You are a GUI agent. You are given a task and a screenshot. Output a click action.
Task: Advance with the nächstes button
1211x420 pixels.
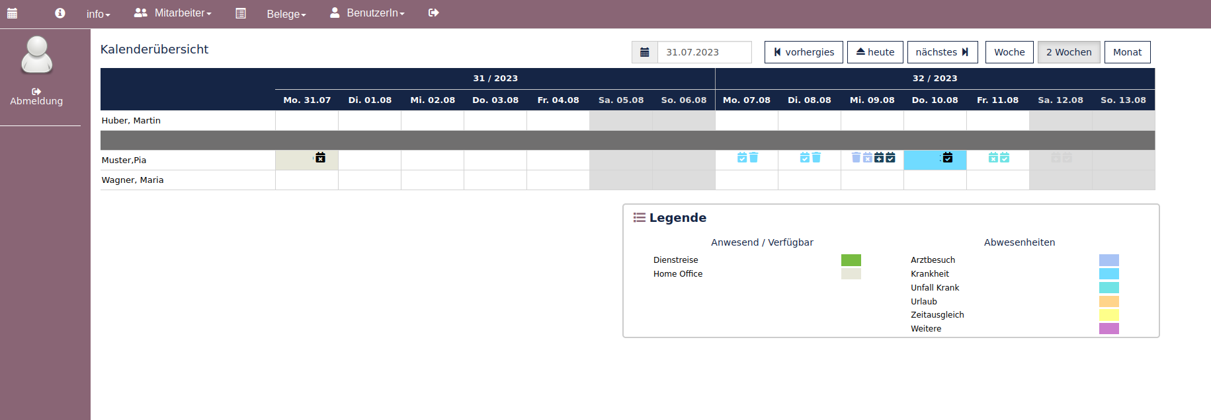tap(942, 52)
